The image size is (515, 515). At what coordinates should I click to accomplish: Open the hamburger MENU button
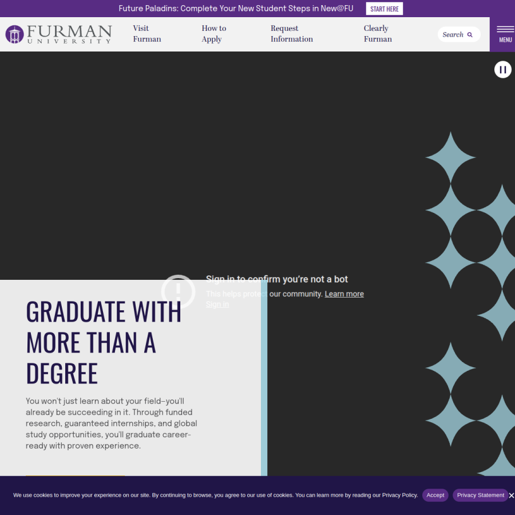pyautogui.click(x=505, y=34)
